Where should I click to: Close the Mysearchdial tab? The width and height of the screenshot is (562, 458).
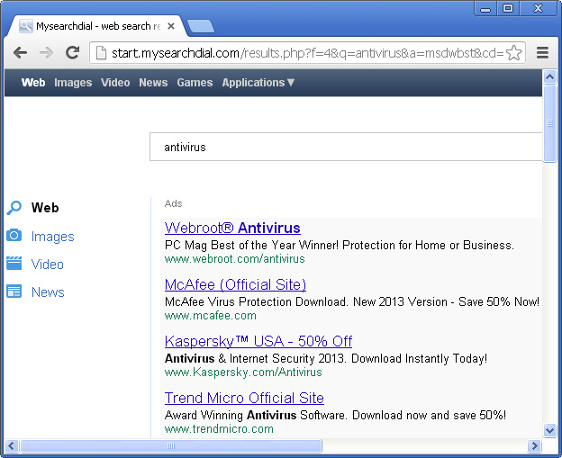point(171,26)
